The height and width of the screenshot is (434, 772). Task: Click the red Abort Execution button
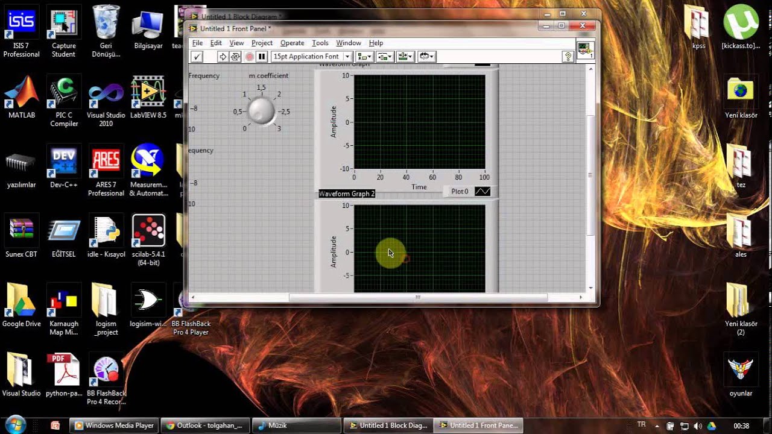point(249,57)
